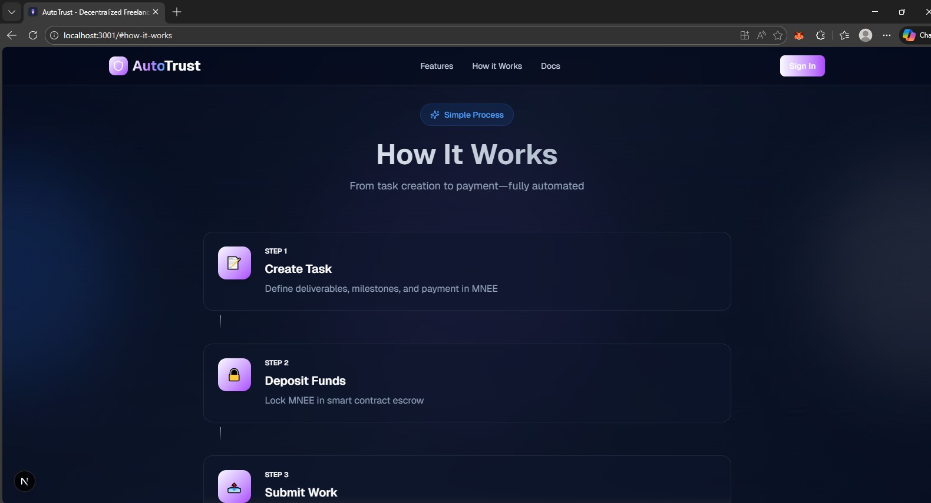Click the STEP 1 label
This screenshot has width=931, height=503.
(x=276, y=251)
